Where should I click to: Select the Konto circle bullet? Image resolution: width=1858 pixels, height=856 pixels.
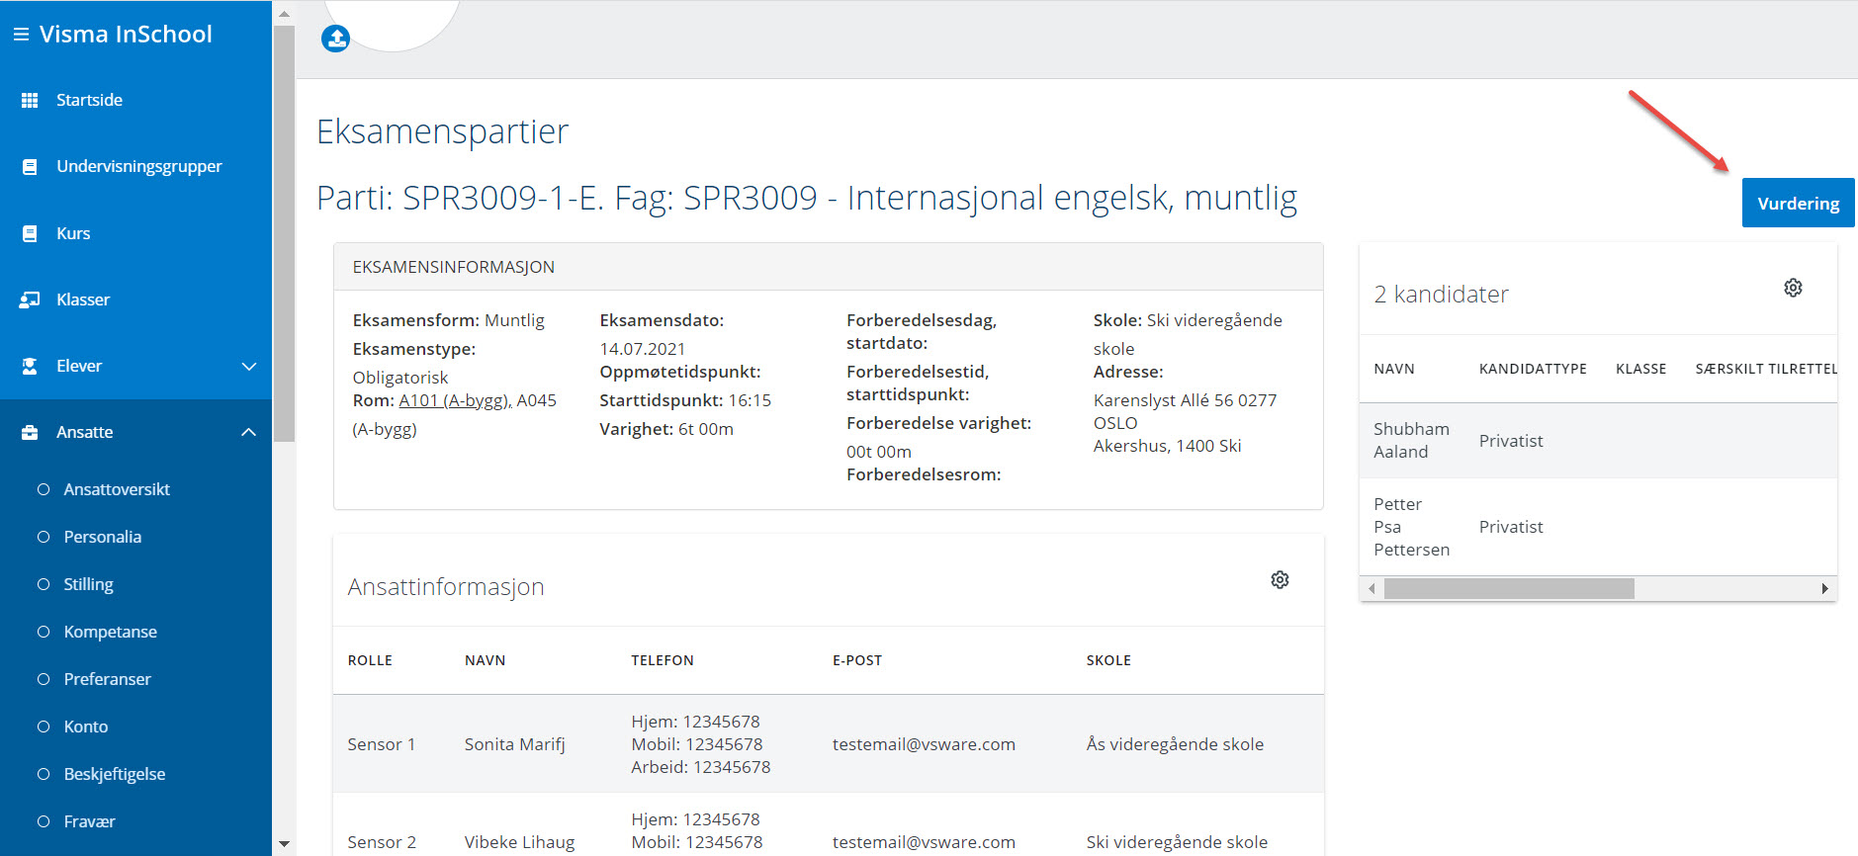44,727
